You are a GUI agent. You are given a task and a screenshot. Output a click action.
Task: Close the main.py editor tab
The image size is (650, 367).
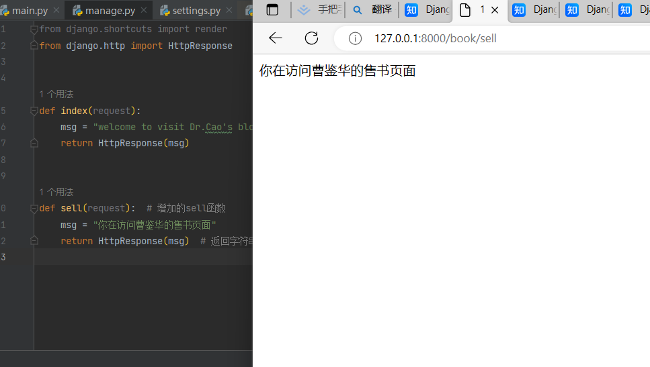[56, 10]
